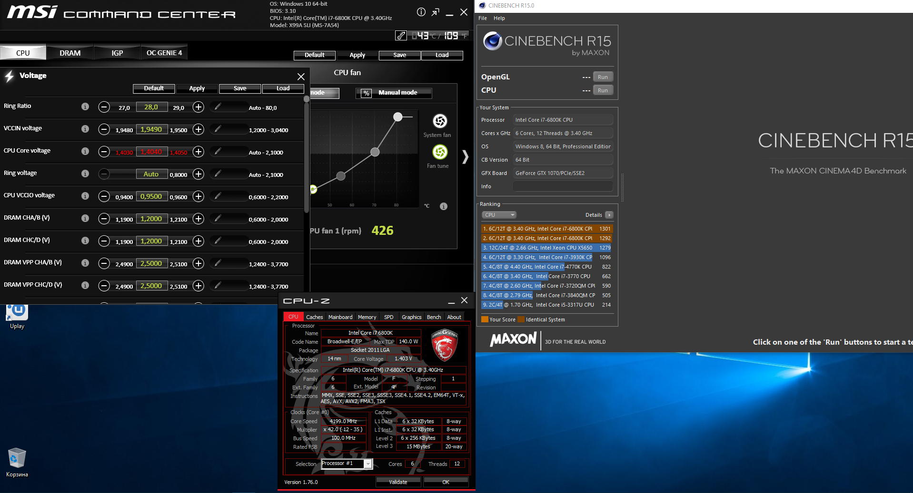The image size is (913, 493).
Task: Close the Voltage panel with the X
Action: tap(301, 77)
